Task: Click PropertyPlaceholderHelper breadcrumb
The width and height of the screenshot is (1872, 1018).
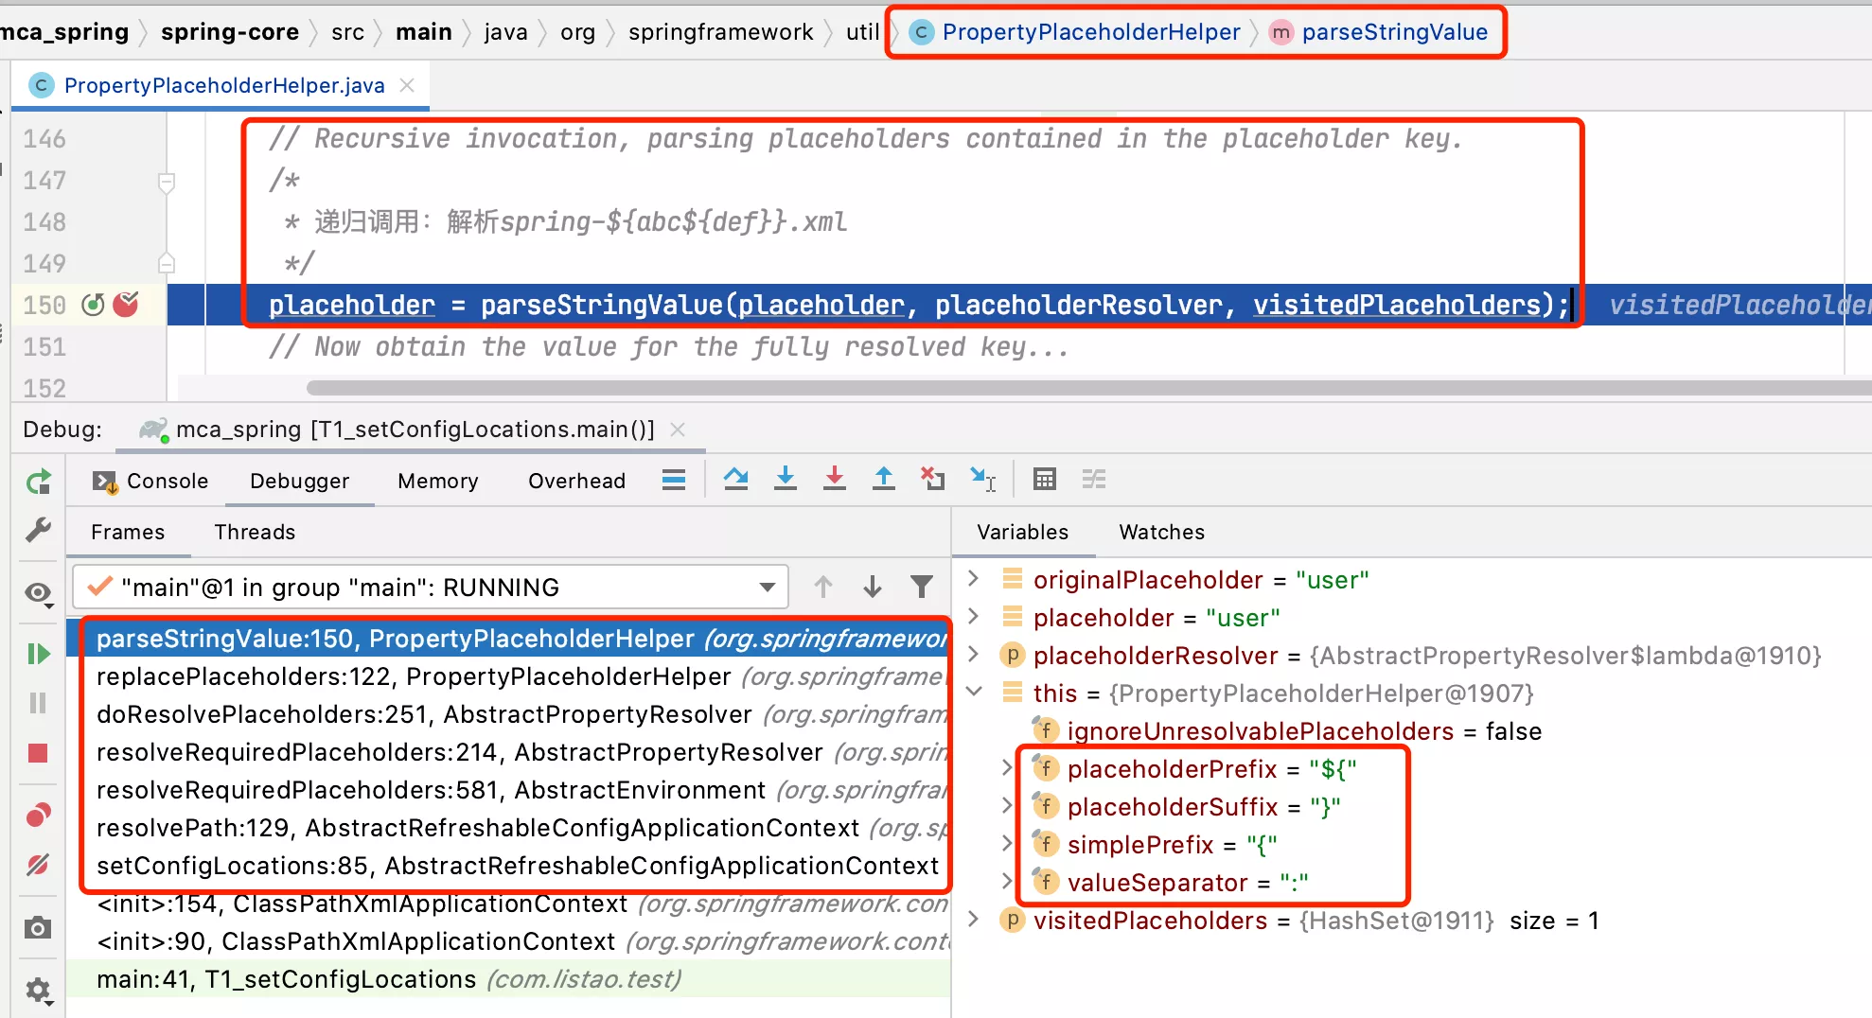Action: pyautogui.click(x=1074, y=32)
